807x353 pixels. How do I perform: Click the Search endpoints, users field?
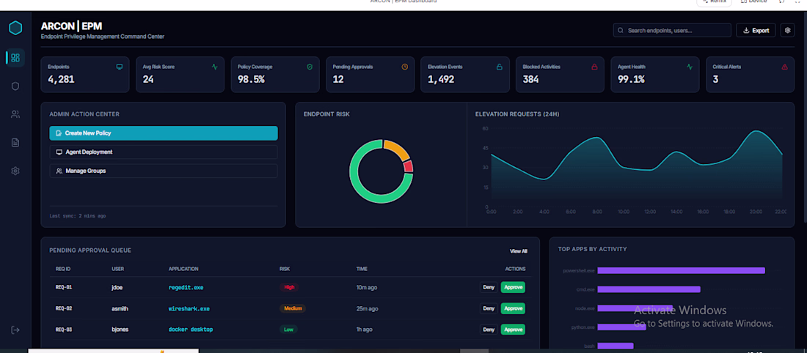672,30
